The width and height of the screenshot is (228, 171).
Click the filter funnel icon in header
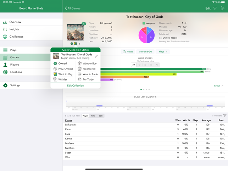point(215,9)
